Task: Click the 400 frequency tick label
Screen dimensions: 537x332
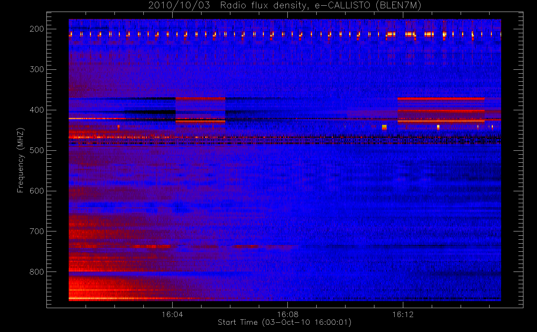Action: click(37, 110)
